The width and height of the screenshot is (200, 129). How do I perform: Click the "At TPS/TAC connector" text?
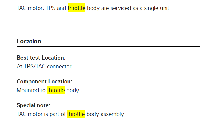pyautogui.click(x=44, y=67)
